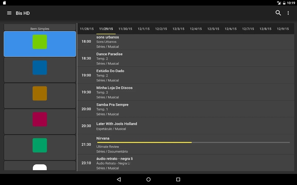Screen dimensions: 297x185
Task: Tap the SD card notification icon
Action: pos(4,3)
